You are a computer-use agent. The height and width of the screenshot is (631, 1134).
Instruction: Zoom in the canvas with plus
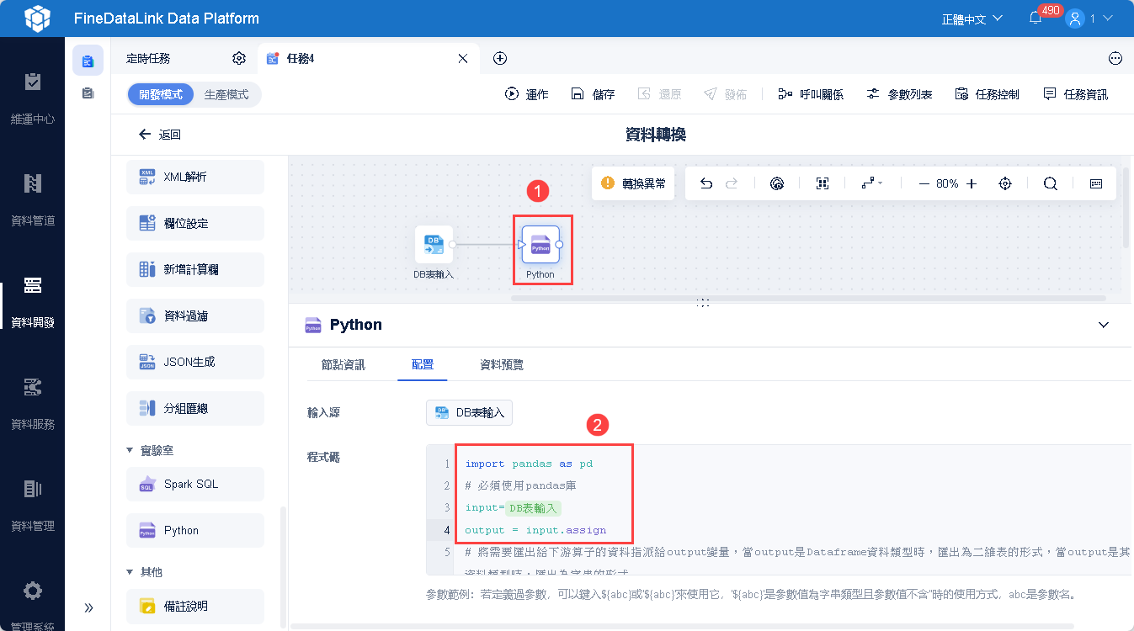click(x=972, y=183)
